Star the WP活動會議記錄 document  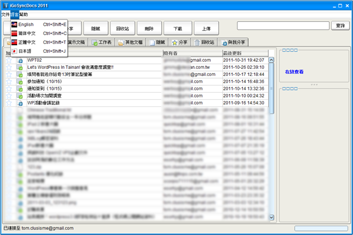[x=9, y=103]
